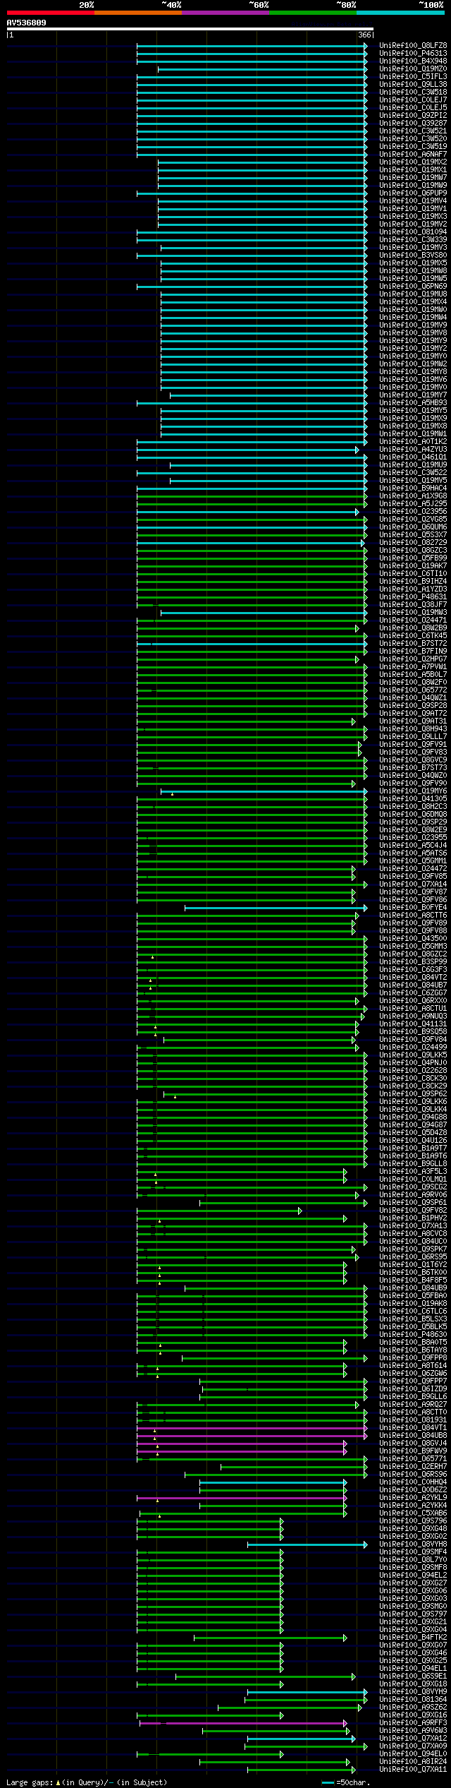Viewport: 451px width, 1788px height.
Task: Click the cyan ~100% identity legend bar
Action: pos(400,13)
